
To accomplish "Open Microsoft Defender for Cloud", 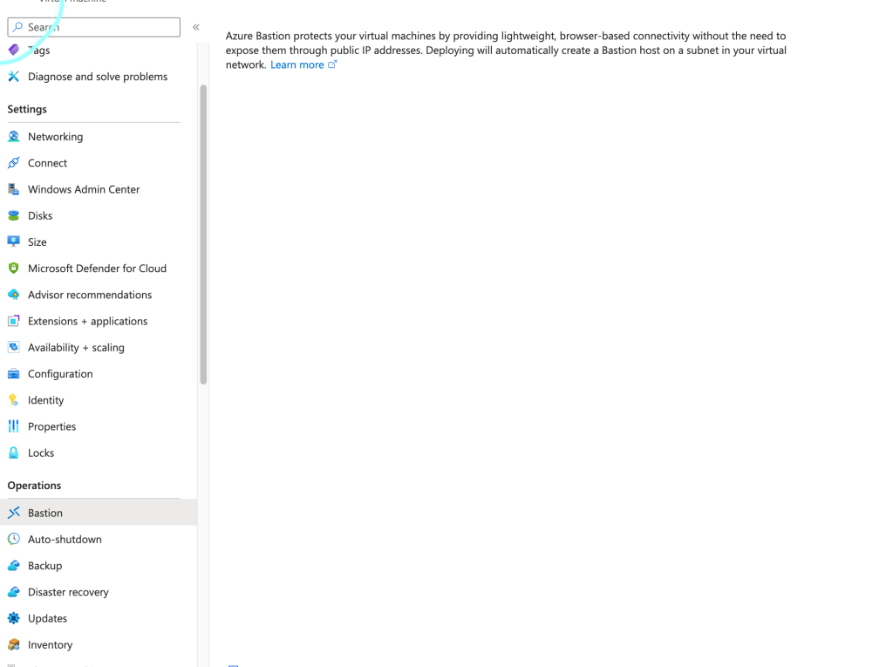I will 98,269.
